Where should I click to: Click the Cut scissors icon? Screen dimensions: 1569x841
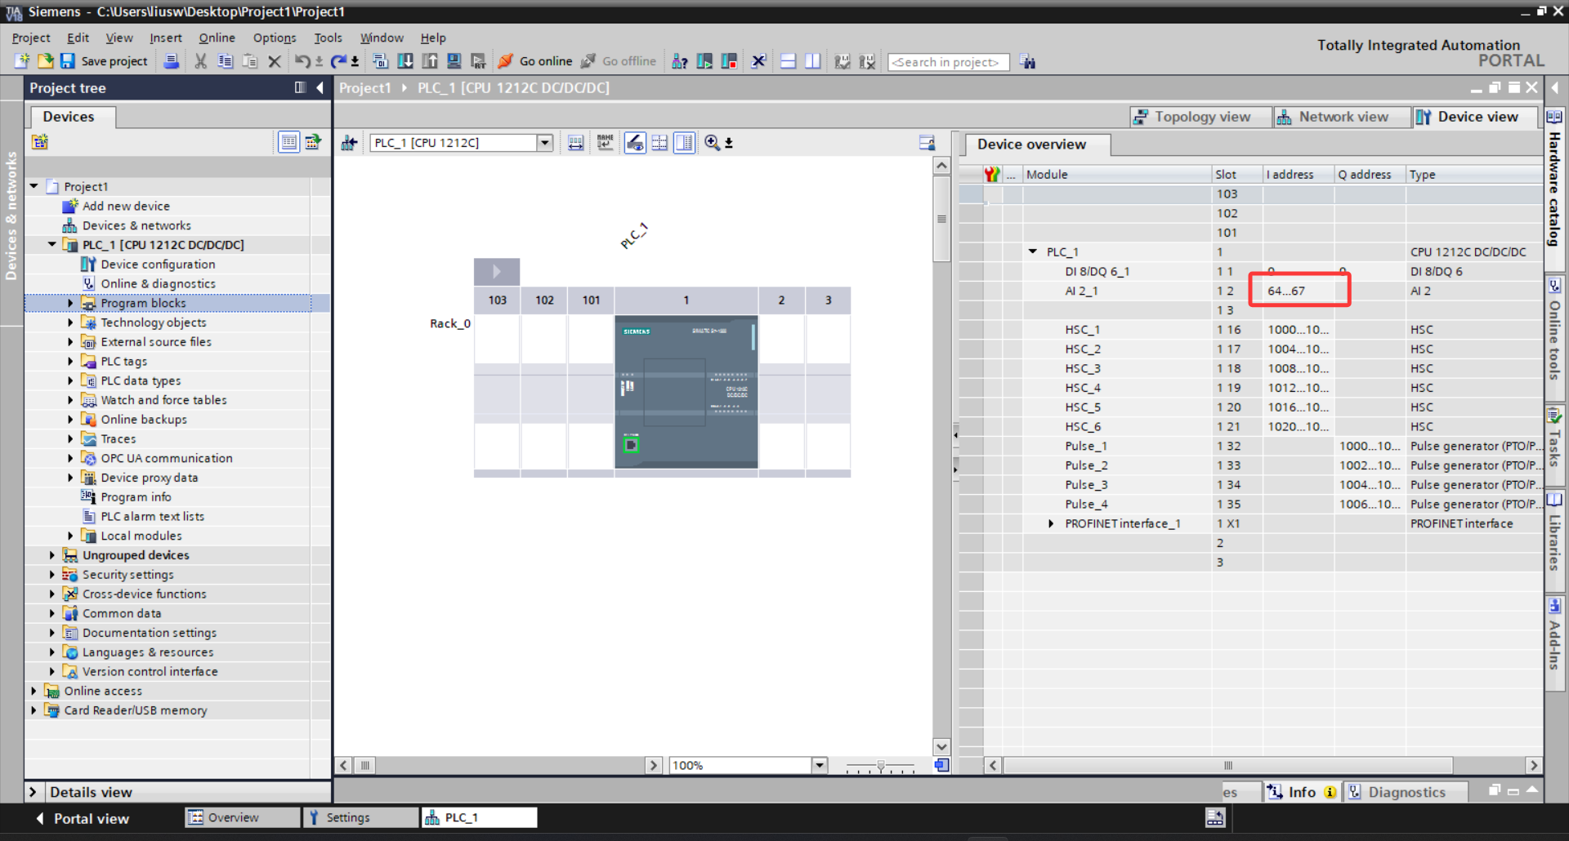pyautogui.click(x=200, y=61)
